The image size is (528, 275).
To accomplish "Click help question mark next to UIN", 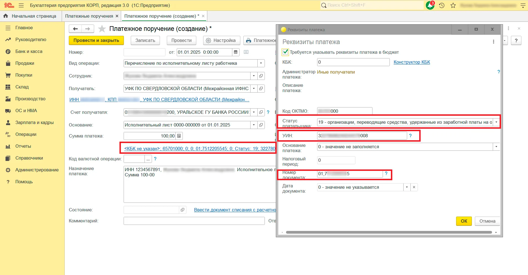I will [x=410, y=136].
